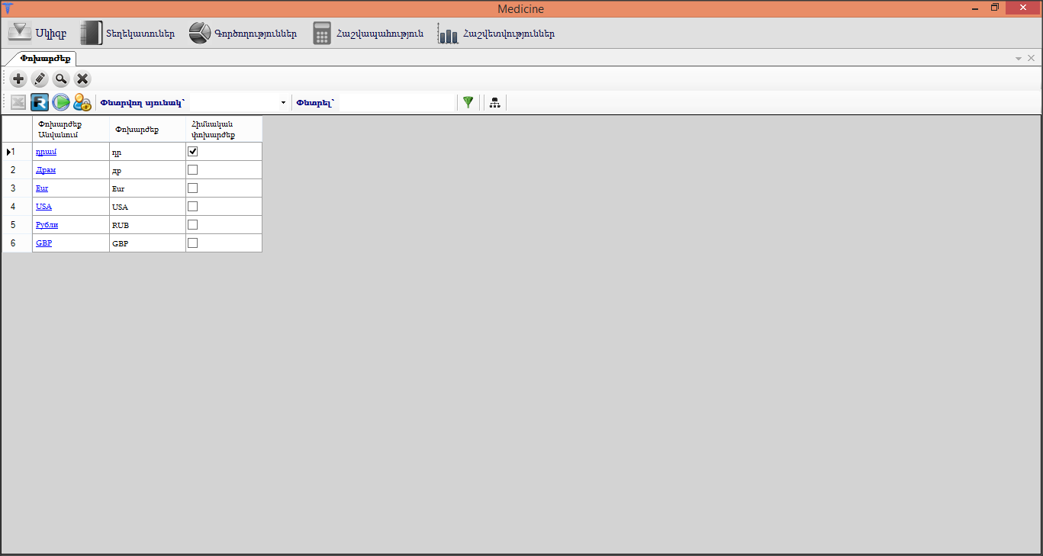Screen dimensions: 1043x556
Task: Open the tab list dropdown arrow
Action: click(1019, 58)
